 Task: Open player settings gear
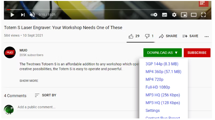point(174,15)
